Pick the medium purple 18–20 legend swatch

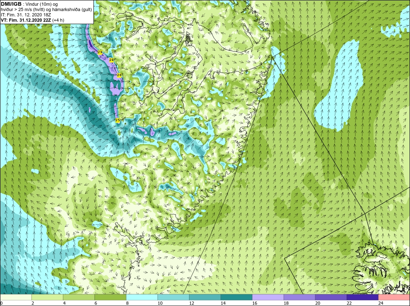(x=299, y=297)
